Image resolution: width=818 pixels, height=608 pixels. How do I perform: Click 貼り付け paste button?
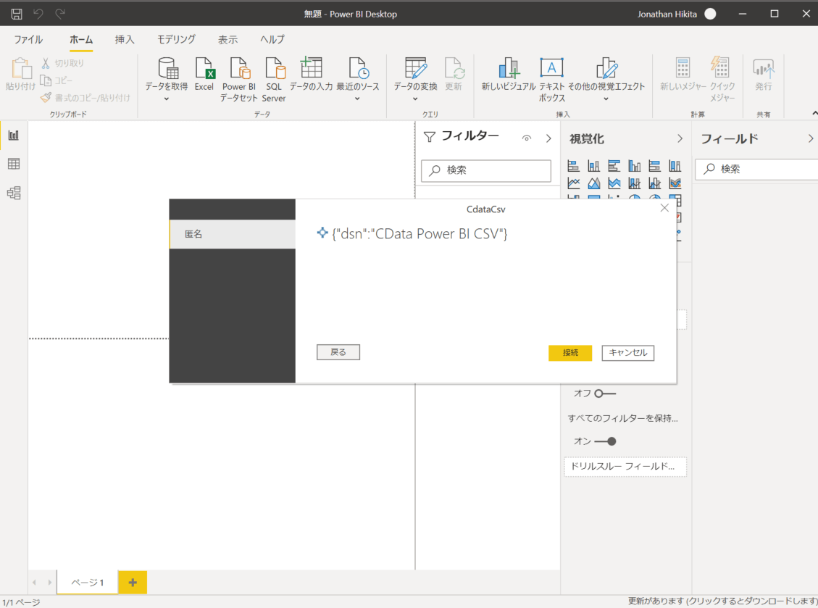[21, 74]
